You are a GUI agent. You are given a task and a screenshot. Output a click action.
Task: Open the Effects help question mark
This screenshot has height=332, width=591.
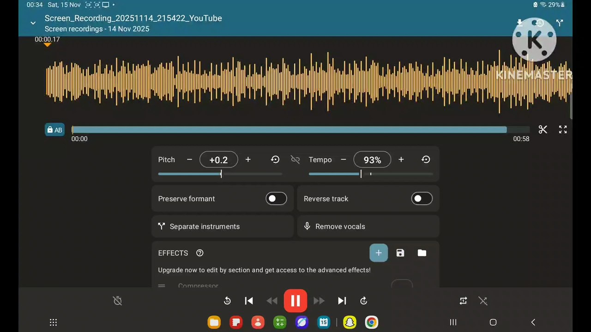click(200, 253)
